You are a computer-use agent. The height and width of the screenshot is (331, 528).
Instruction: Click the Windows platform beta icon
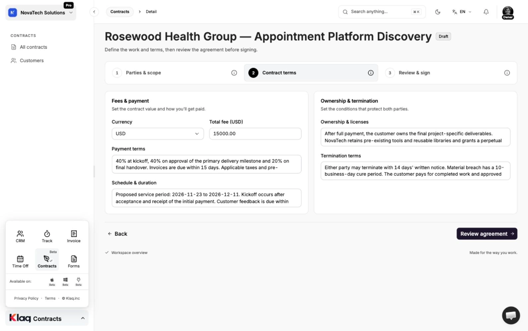(65, 281)
